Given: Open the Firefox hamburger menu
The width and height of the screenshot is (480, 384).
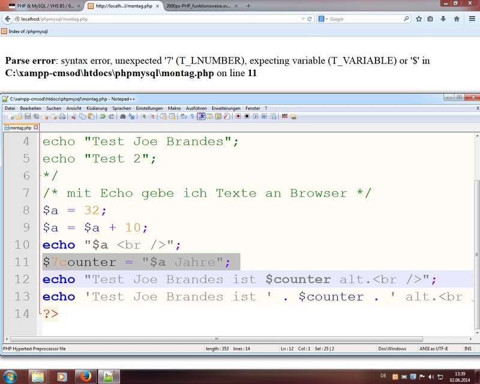Looking at the screenshot, I should [470, 19].
